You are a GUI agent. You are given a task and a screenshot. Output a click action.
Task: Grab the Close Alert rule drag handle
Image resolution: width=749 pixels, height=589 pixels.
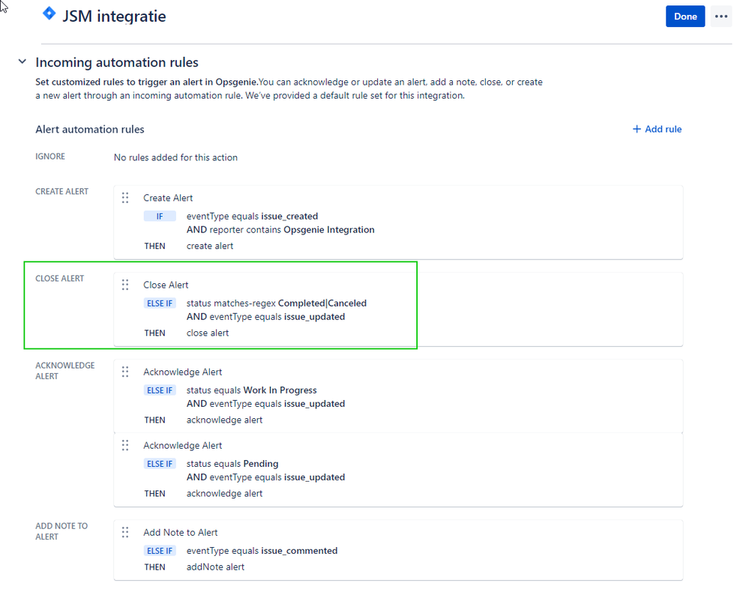(x=125, y=285)
